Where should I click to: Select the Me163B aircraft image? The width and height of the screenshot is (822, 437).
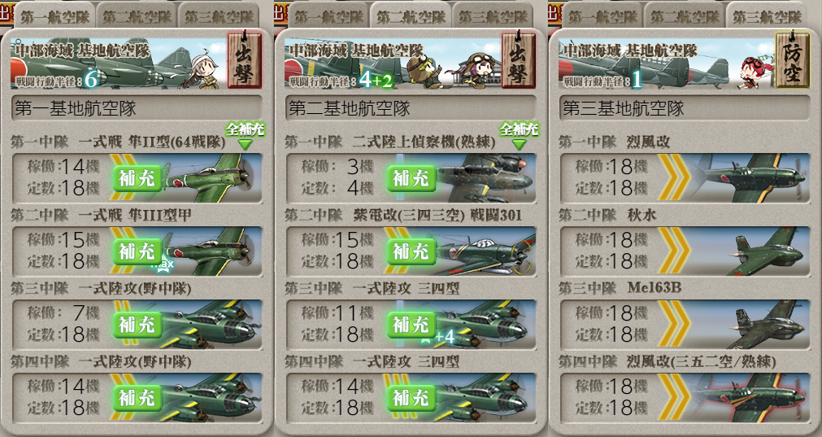[764, 325]
